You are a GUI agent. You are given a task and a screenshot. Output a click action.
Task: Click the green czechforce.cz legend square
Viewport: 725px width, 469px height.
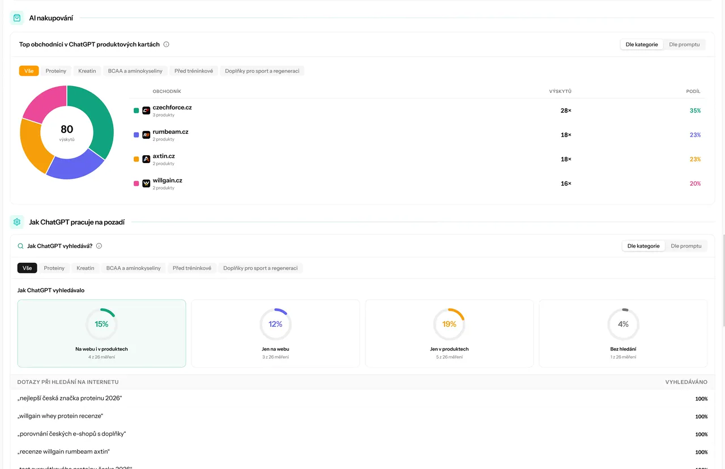click(136, 110)
